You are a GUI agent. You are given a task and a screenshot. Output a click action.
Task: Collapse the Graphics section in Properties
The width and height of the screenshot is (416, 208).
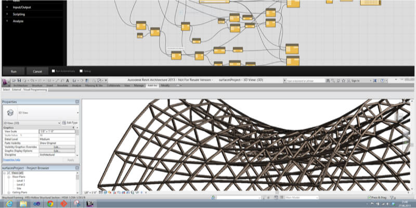coord(73,128)
